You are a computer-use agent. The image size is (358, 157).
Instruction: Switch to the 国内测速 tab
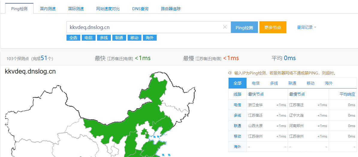[x=48, y=9]
